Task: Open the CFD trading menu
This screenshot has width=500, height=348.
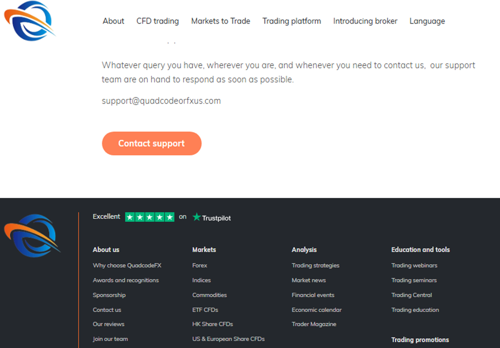Action: click(x=158, y=21)
